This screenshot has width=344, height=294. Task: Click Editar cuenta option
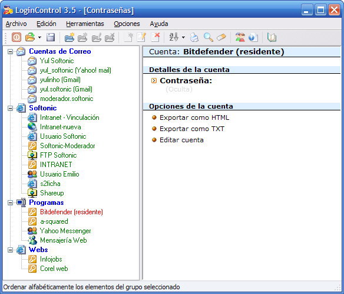pos(181,140)
